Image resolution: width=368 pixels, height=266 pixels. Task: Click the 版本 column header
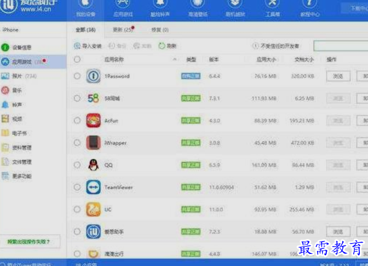[x=214, y=60]
